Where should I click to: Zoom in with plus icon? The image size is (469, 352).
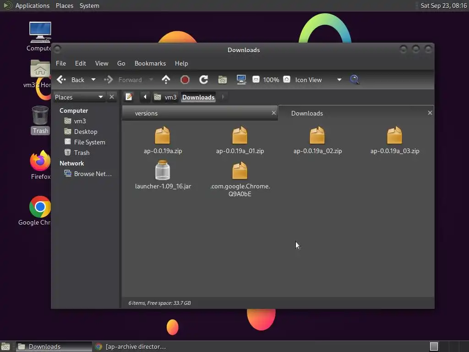pos(287,79)
